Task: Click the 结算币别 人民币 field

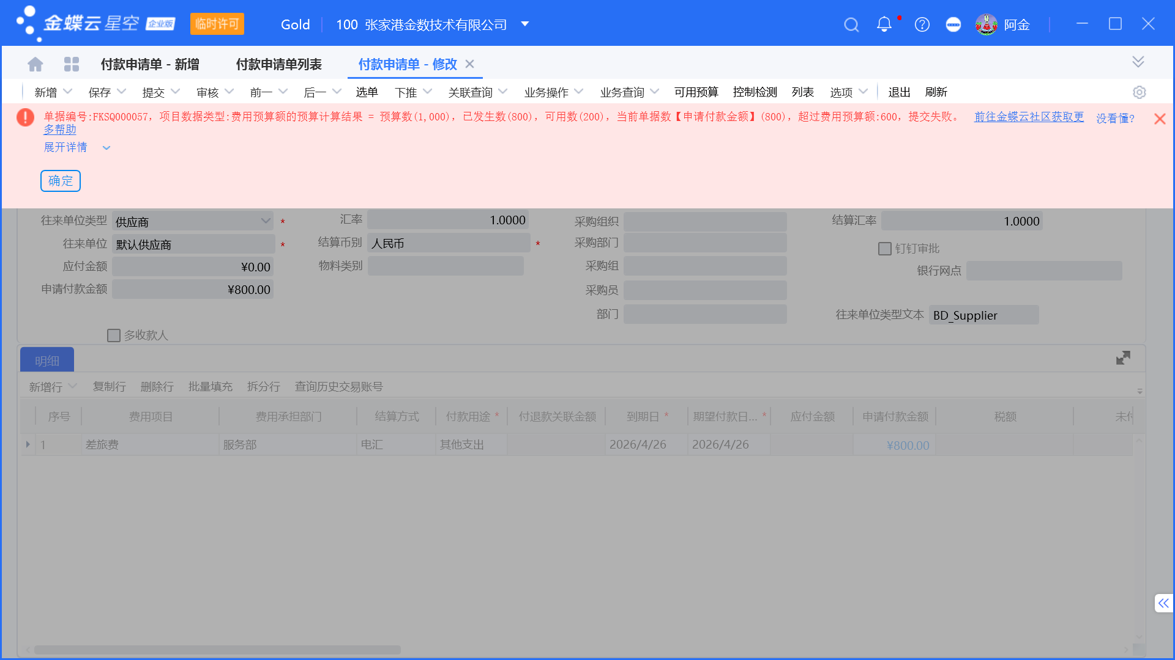Action: (x=449, y=243)
